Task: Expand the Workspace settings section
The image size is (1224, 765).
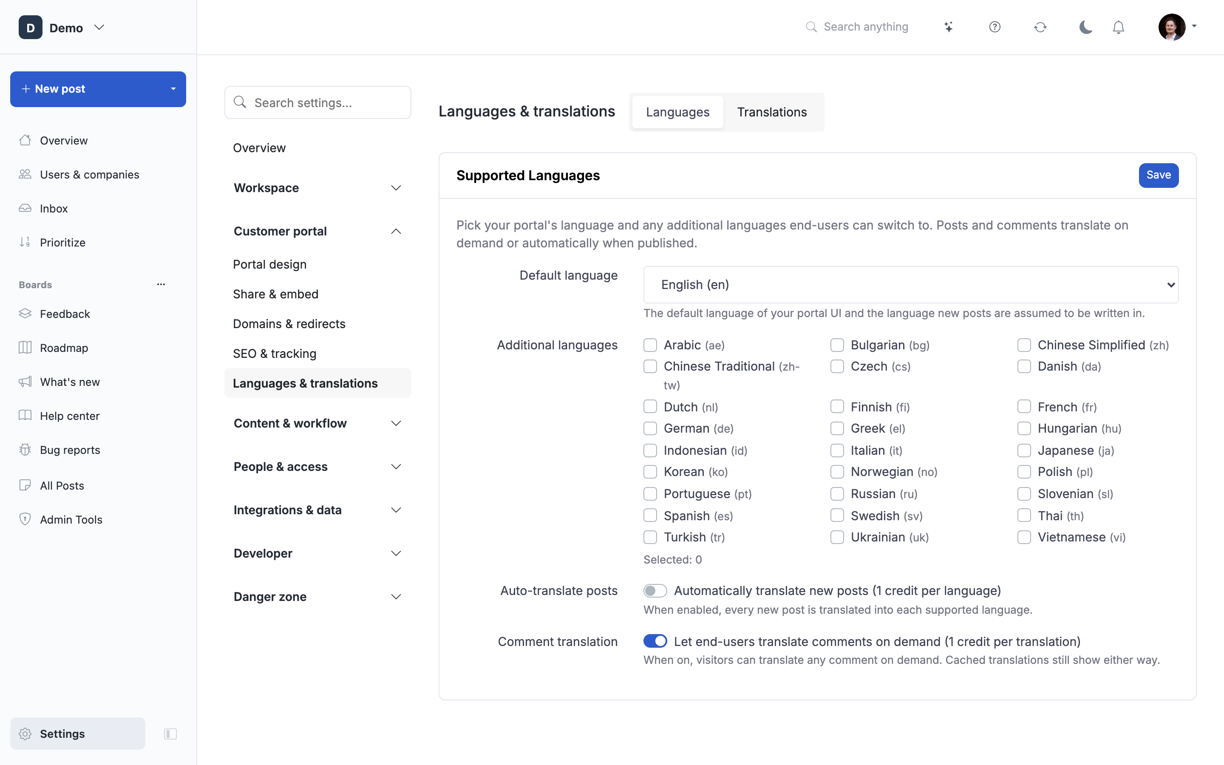Action: point(317,188)
